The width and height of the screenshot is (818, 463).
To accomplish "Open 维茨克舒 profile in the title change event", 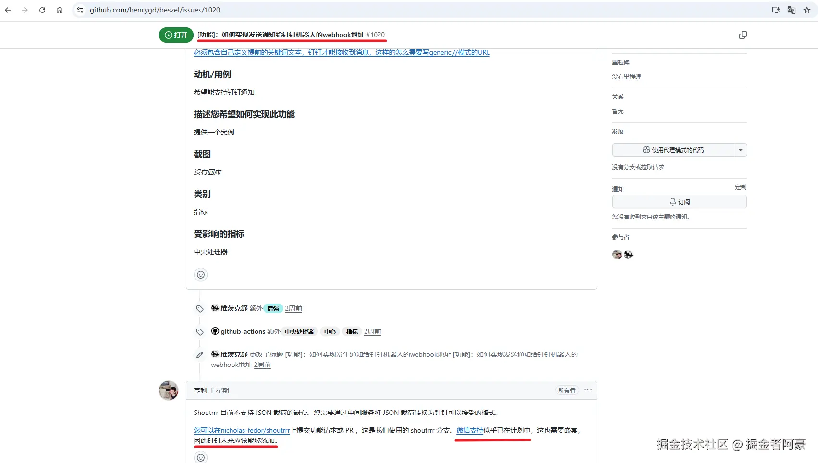I will pyautogui.click(x=234, y=354).
